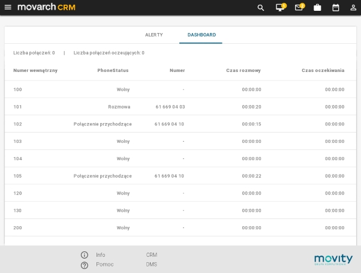The image size is (361, 273).
Task: Open the user profile icon
Action: pos(353,8)
